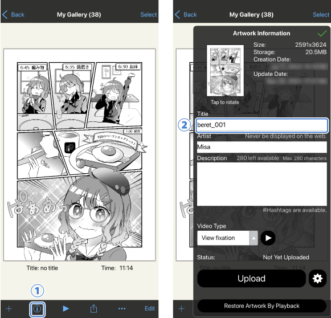Tap Select in right gallery header
The image size is (331, 318).
tap(321, 15)
